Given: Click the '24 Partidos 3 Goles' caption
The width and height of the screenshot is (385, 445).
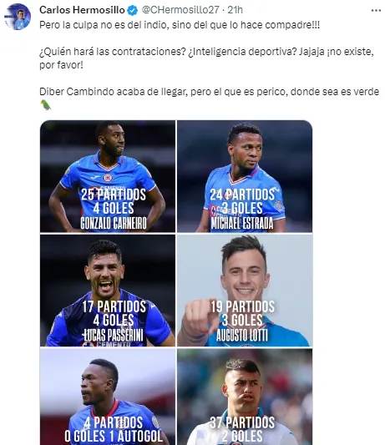Looking at the screenshot, I should click(242, 201).
